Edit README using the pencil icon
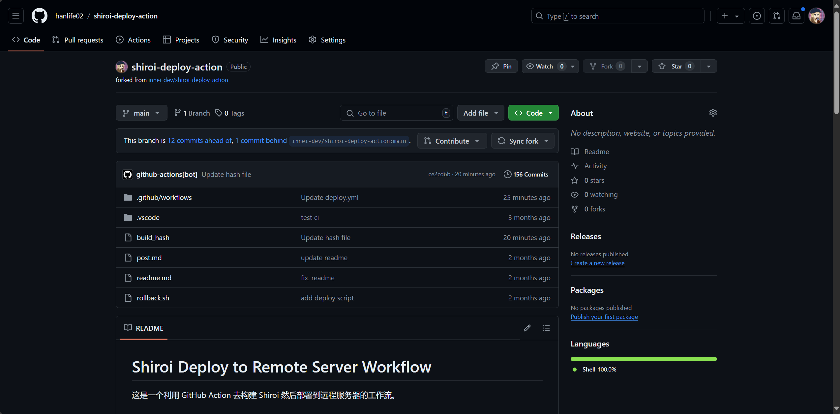 [527, 328]
